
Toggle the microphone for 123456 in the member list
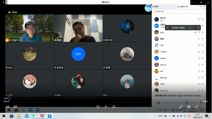(x=199, y=52)
